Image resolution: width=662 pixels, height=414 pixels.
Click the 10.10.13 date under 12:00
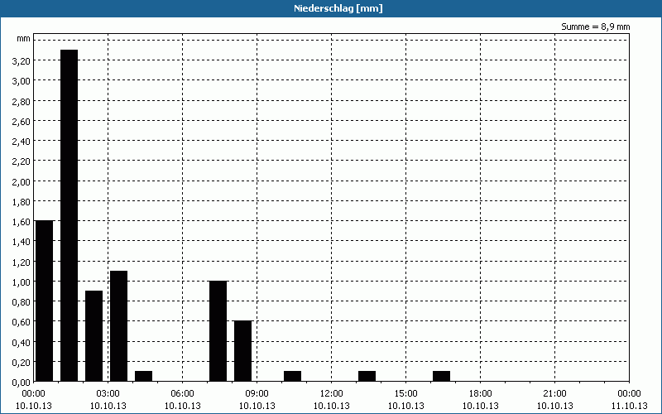(332, 406)
